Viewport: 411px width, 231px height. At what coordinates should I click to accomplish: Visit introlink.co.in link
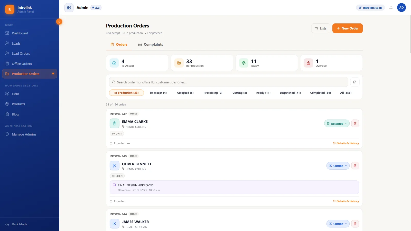click(370, 8)
